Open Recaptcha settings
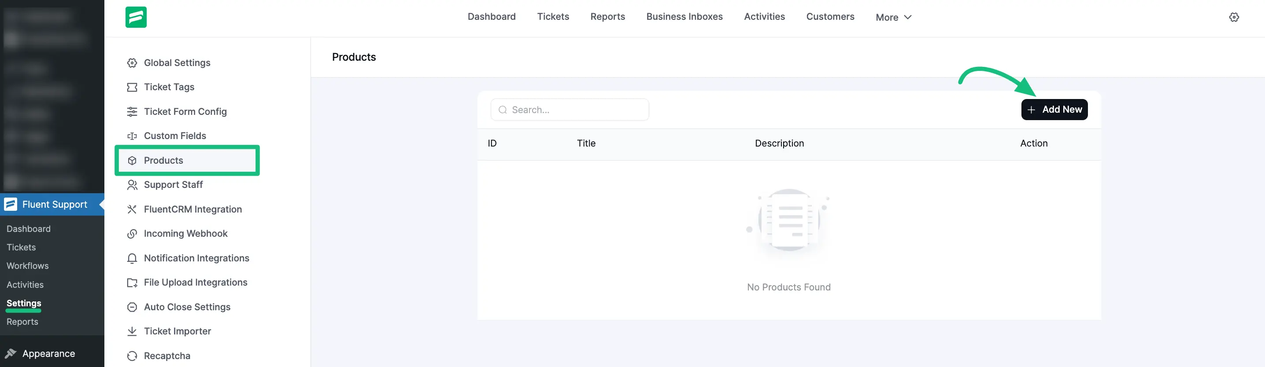The image size is (1265, 367). tap(167, 356)
